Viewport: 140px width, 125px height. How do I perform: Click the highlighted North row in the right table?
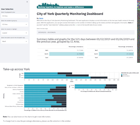(110, 54)
